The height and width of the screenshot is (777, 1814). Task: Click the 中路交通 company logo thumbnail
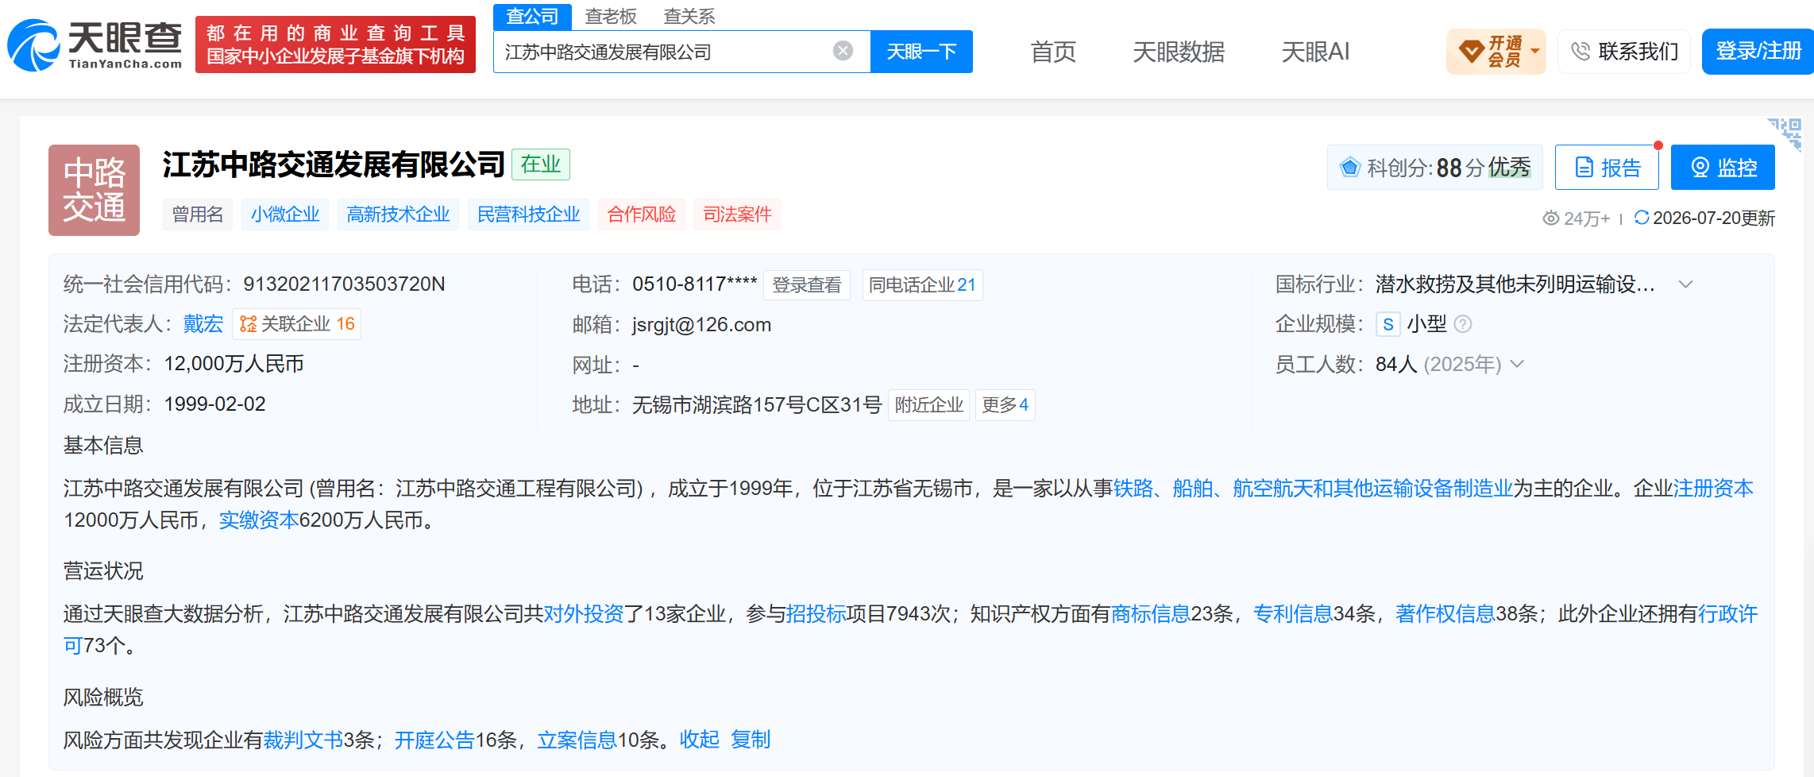point(94,190)
